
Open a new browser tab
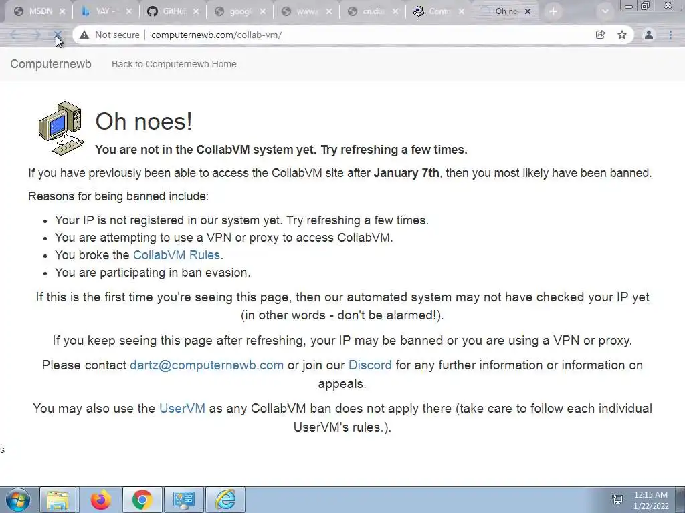coord(553,12)
